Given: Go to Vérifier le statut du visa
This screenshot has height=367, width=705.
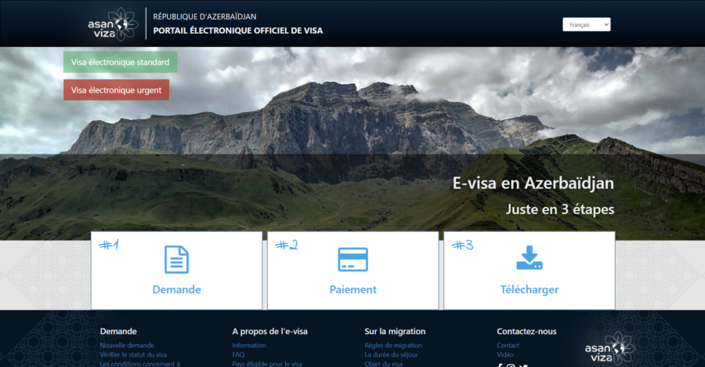Looking at the screenshot, I should 133,354.
